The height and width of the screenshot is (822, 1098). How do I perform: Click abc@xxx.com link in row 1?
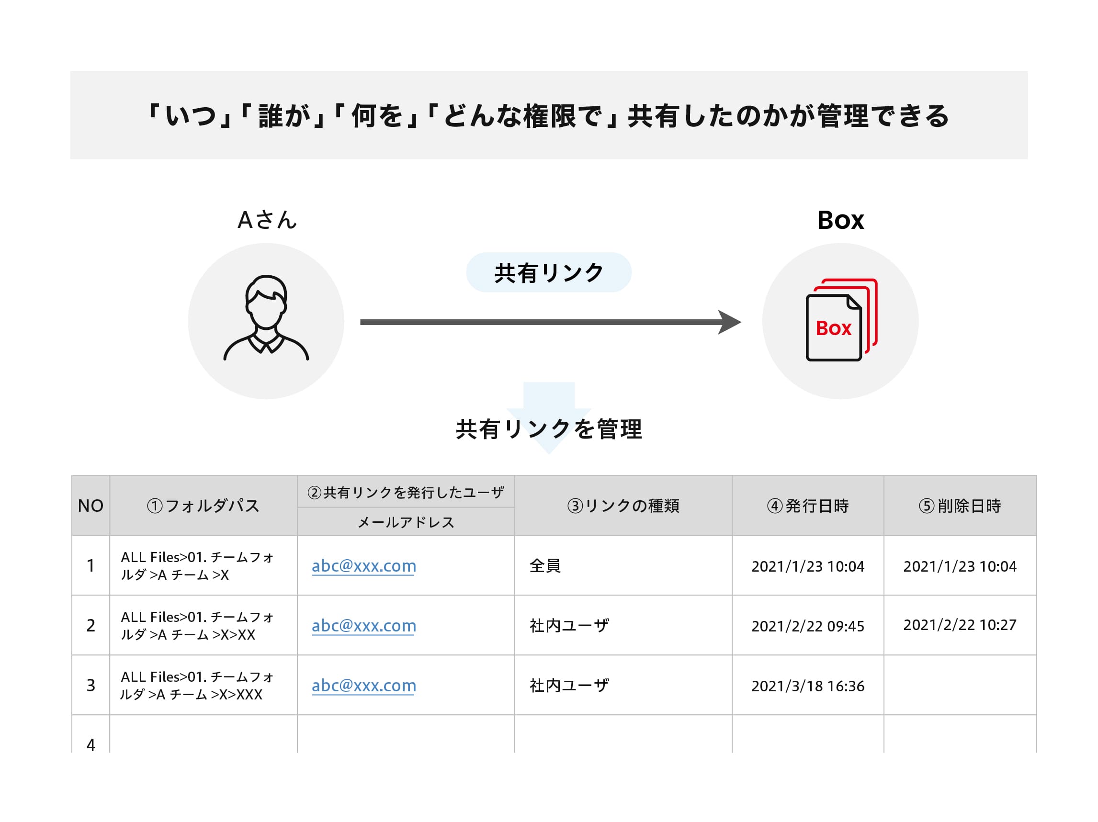[x=363, y=566]
